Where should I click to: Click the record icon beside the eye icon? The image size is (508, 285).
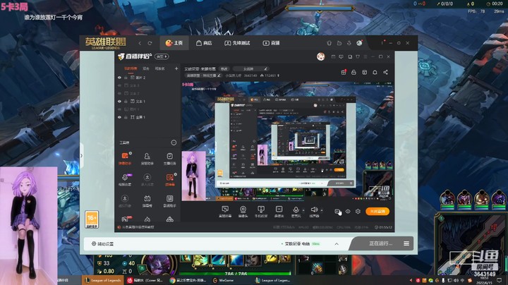click(337, 212)
